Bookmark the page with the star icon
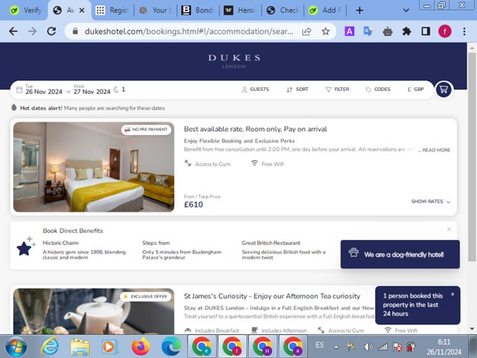Viewport: 477px width, 358px height. [326, 31]
